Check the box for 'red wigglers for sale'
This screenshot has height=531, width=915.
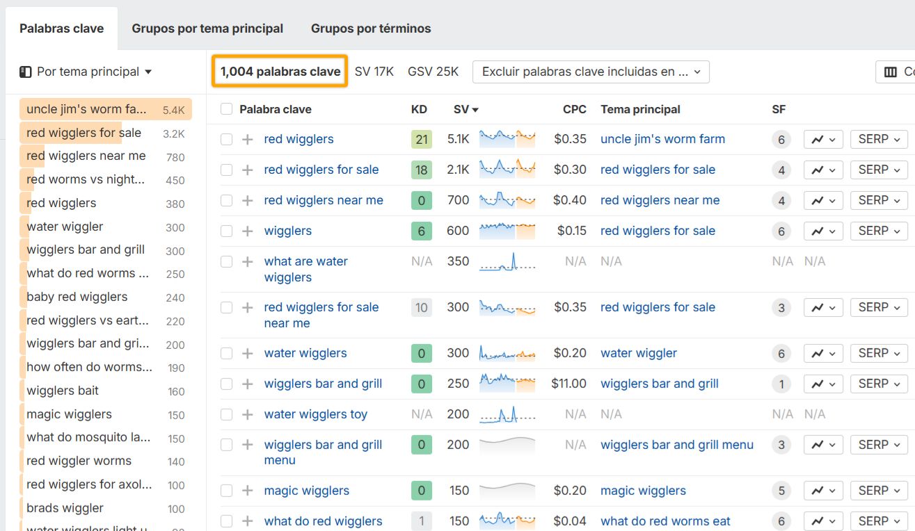point(226,170)
